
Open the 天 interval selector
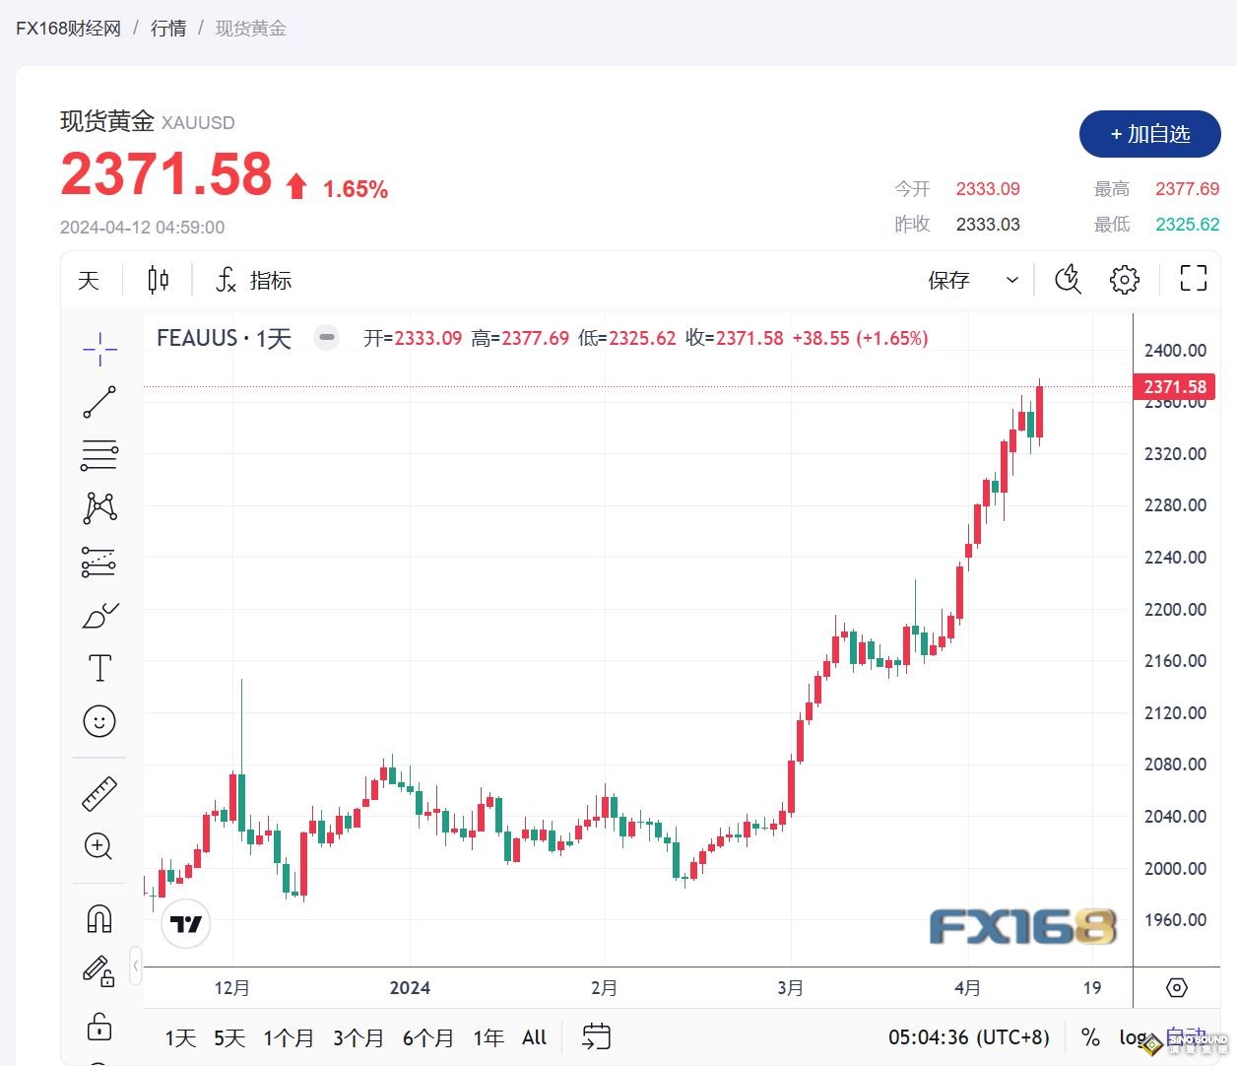[88, 280]
